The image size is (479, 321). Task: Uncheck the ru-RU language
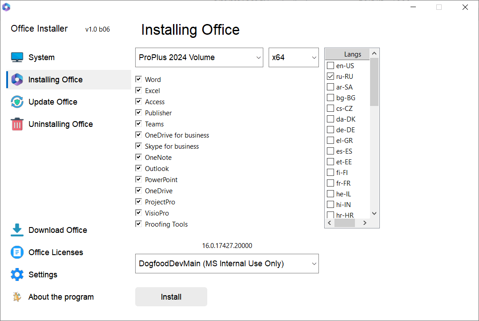(x=330, y=76)
